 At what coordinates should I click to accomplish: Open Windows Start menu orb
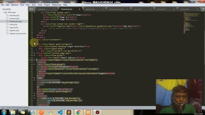(4, 112)
